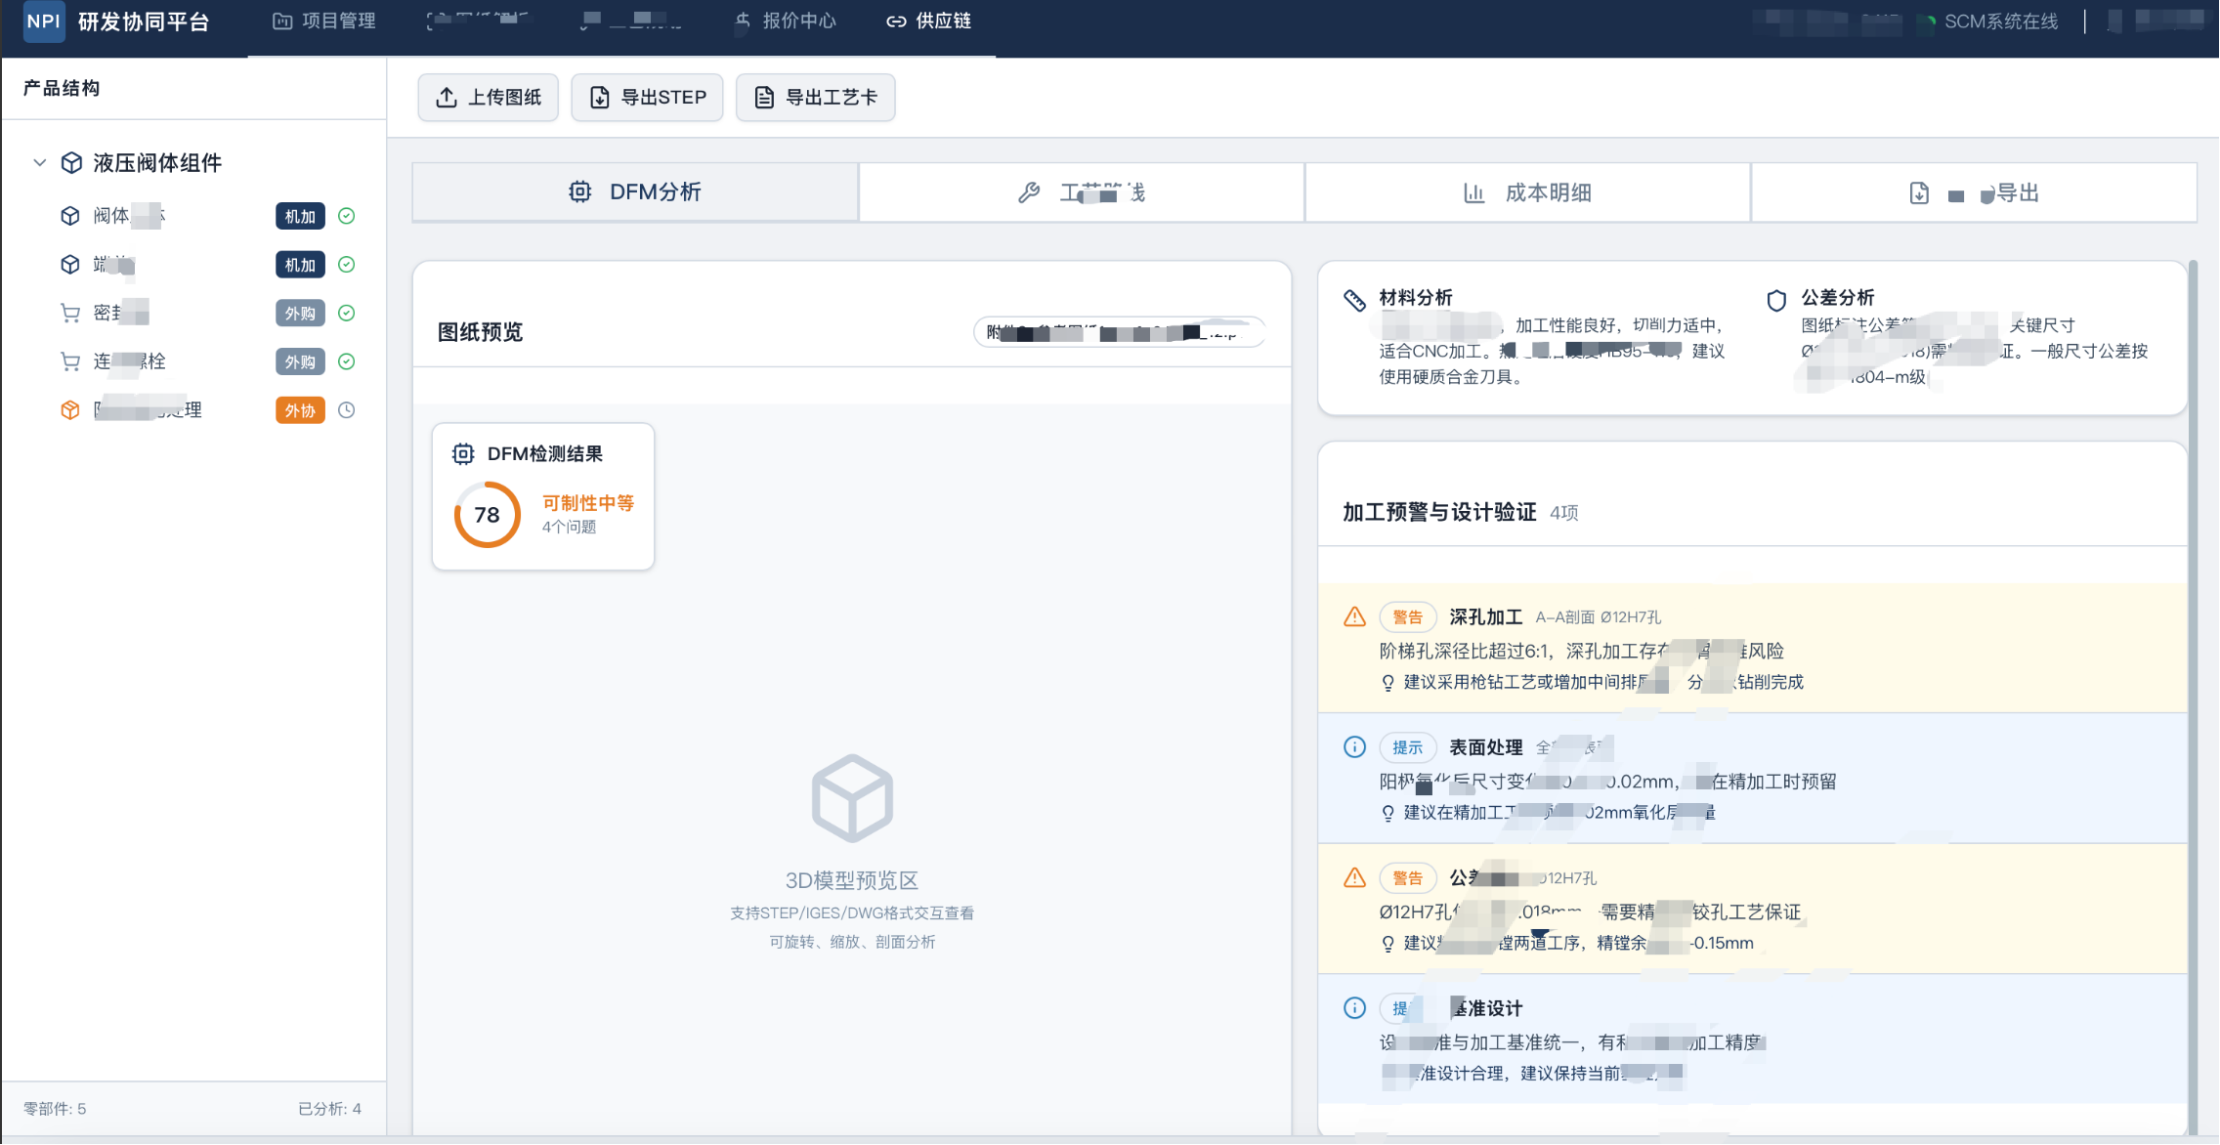Click the 零部件: 5 footer count
Viewport: 2220px width, 1145px height.
55,1109
